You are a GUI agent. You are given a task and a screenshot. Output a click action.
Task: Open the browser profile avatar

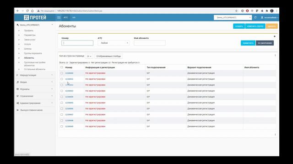point(272,11)
